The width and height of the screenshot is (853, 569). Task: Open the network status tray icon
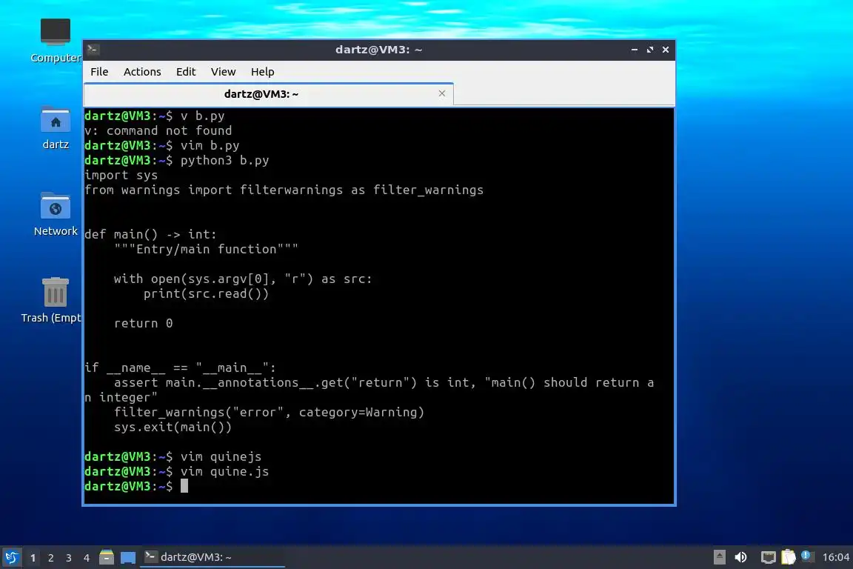pos(768,557)
